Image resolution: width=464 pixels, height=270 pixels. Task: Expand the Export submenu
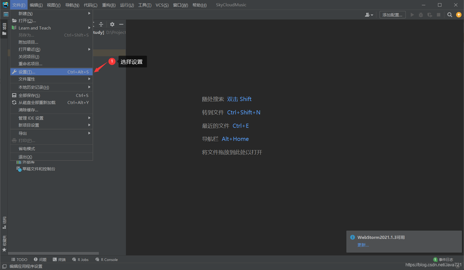(52, 133)
